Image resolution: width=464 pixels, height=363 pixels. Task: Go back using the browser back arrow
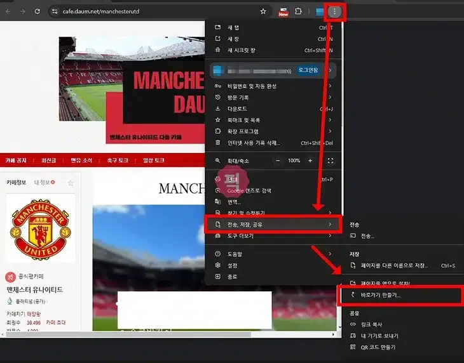click(x=8, y=11)
